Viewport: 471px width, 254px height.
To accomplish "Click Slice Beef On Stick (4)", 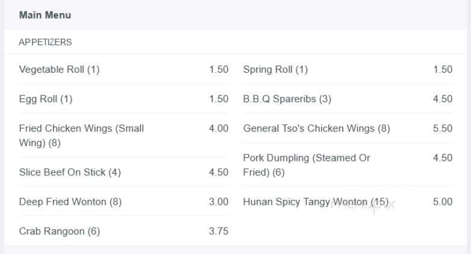I will coord(70,172).
